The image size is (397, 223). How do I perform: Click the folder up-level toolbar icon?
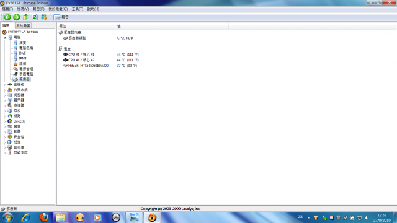click(25, 17)
